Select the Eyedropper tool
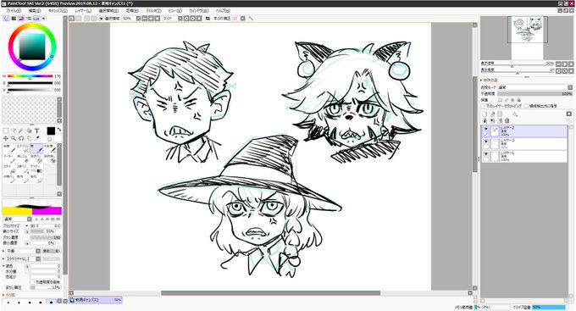This screenshot has height=311, width=576. pos(36,138)
